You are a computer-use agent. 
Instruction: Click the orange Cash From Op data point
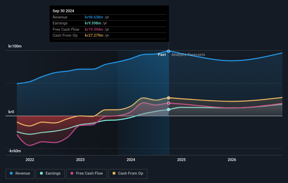168,98
